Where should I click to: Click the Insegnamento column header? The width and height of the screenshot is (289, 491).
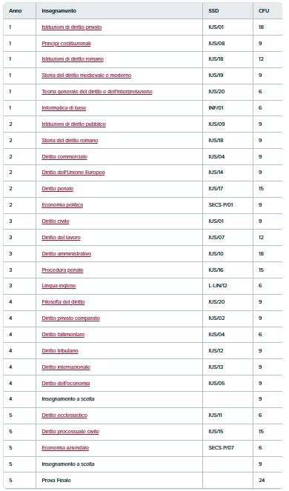coord(59,11)
